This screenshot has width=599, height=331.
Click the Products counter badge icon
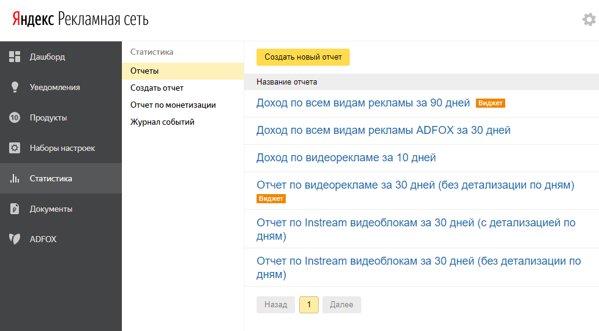point(15,117)
